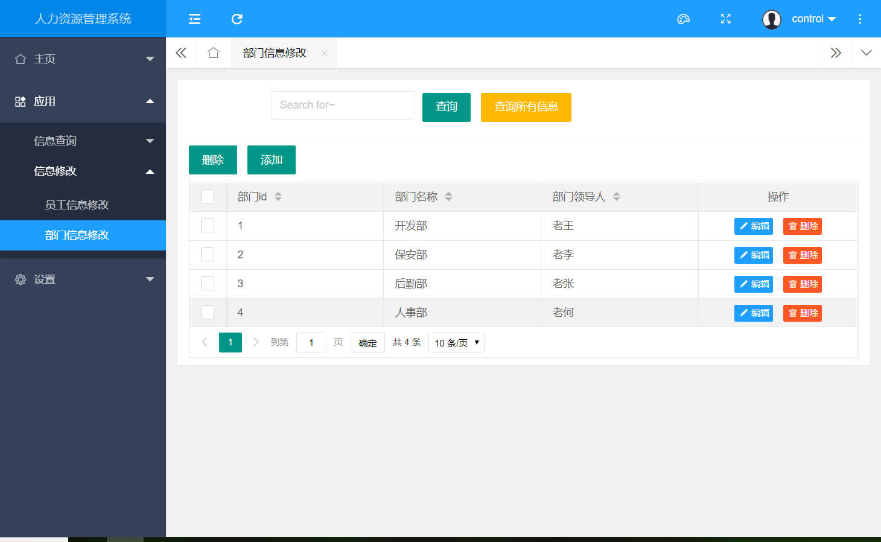Collapse the 应用 sidebar menu
Viewport: 881px width, 542px height.
[83, 101]
